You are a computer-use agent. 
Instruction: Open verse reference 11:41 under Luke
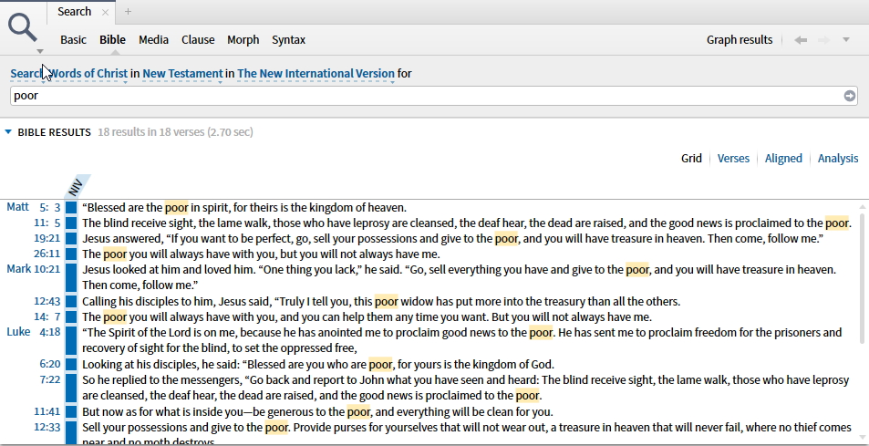click(x=47, y=411)
